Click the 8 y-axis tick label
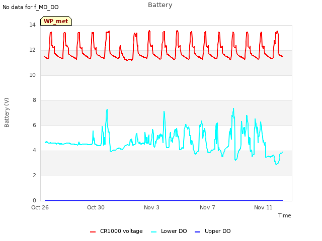 [x=34, y=100]
